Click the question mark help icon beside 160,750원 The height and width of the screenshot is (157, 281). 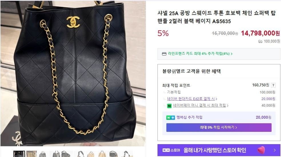point(273,85)
